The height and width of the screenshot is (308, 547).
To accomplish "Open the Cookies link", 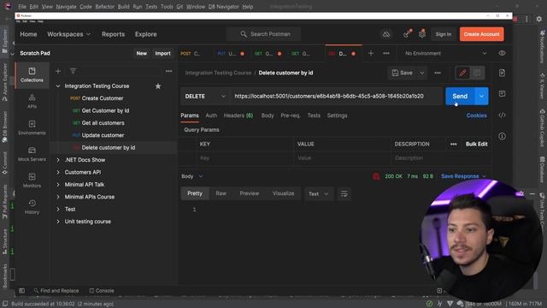I will click(x=476, y=115).
